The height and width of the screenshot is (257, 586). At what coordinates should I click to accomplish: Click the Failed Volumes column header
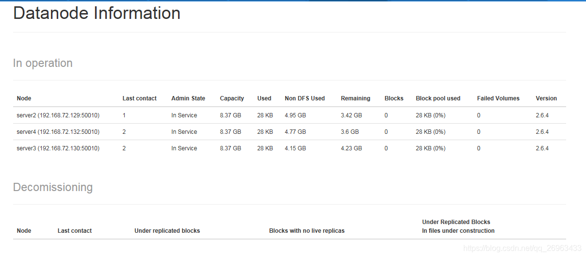[498, 98]
